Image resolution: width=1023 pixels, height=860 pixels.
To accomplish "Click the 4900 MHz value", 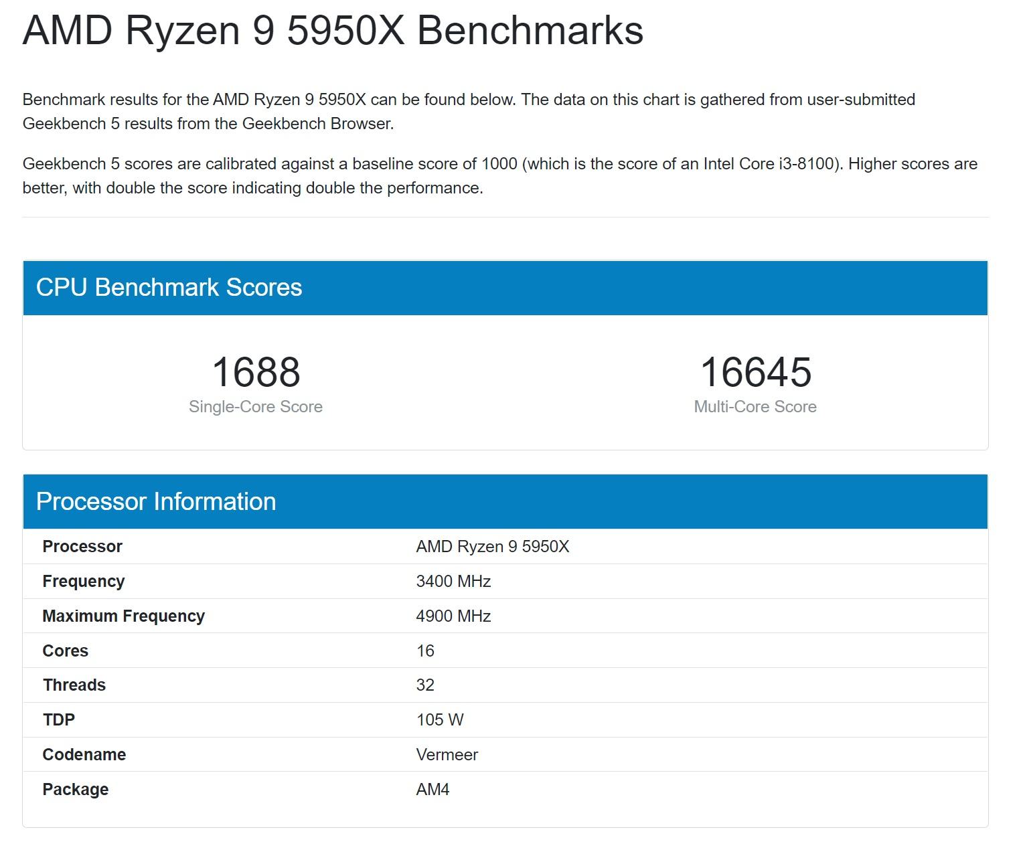I will 453,616.
